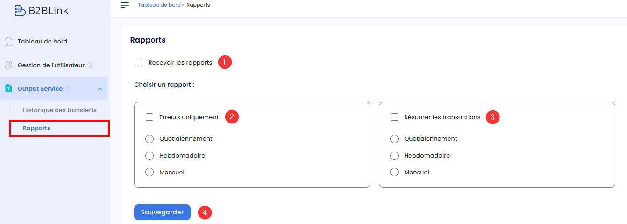Check the Erreurs uniquement checkbox
The width and height of the screenshot is (627, 224).
point(150,117)
